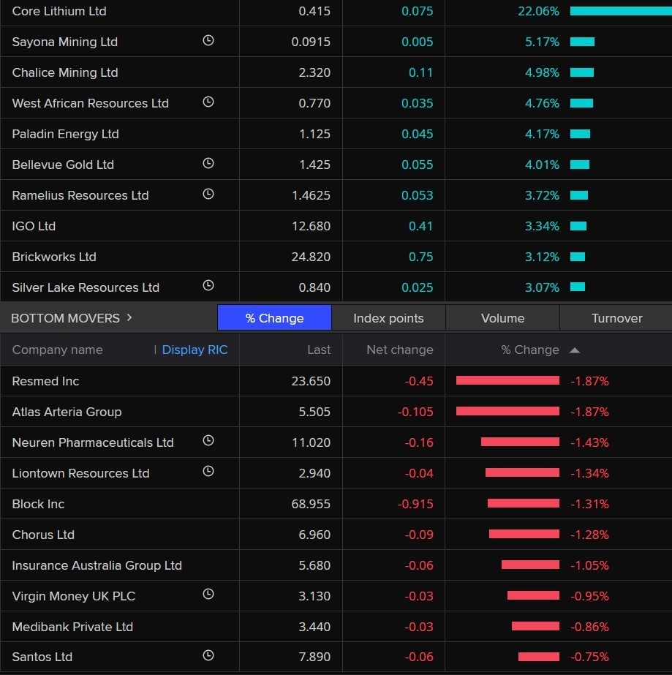Click the red bar for Resmed Inc -1.87%
Viewport: 672px width, 675px height.
[508, 380]
